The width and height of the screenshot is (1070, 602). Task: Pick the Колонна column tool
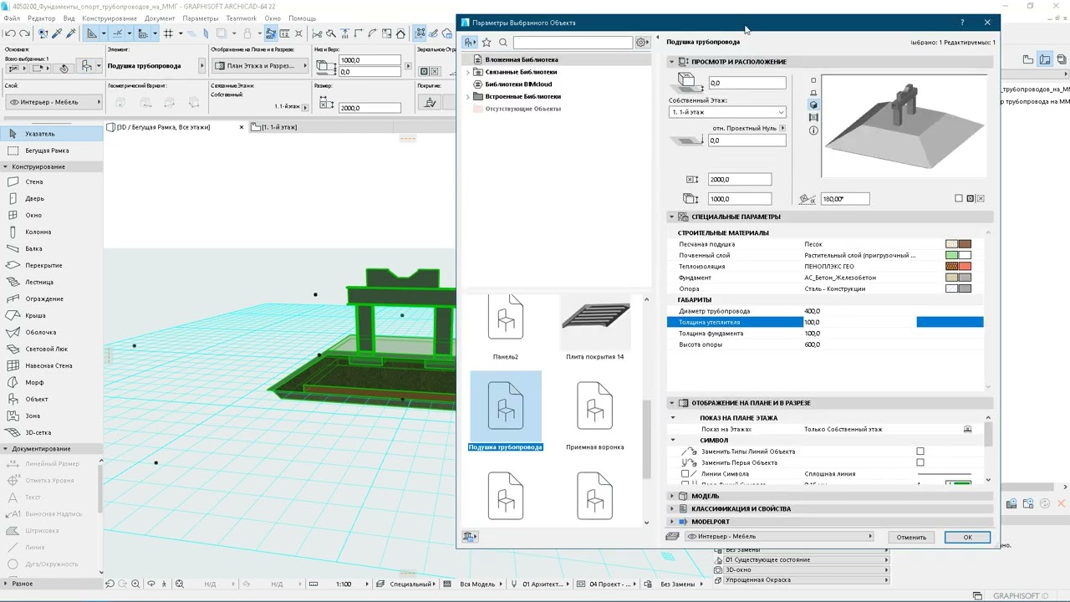pyautogui.click(x=50, y=232)
